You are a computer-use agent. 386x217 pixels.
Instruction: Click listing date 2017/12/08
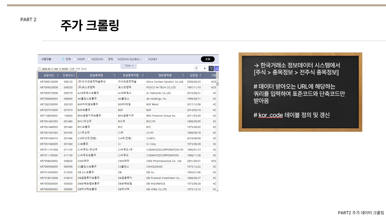[194, 104]
